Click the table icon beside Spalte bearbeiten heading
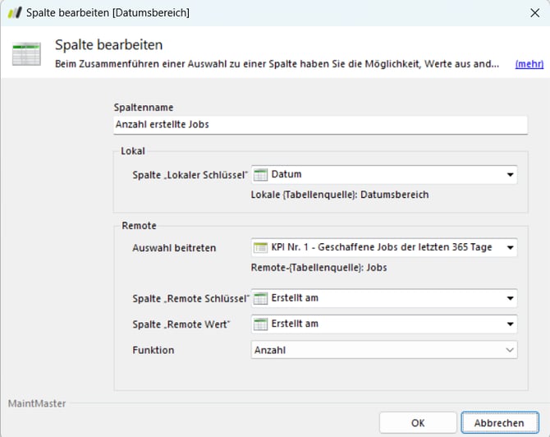The image size is (550, 437). click(26, 53)
